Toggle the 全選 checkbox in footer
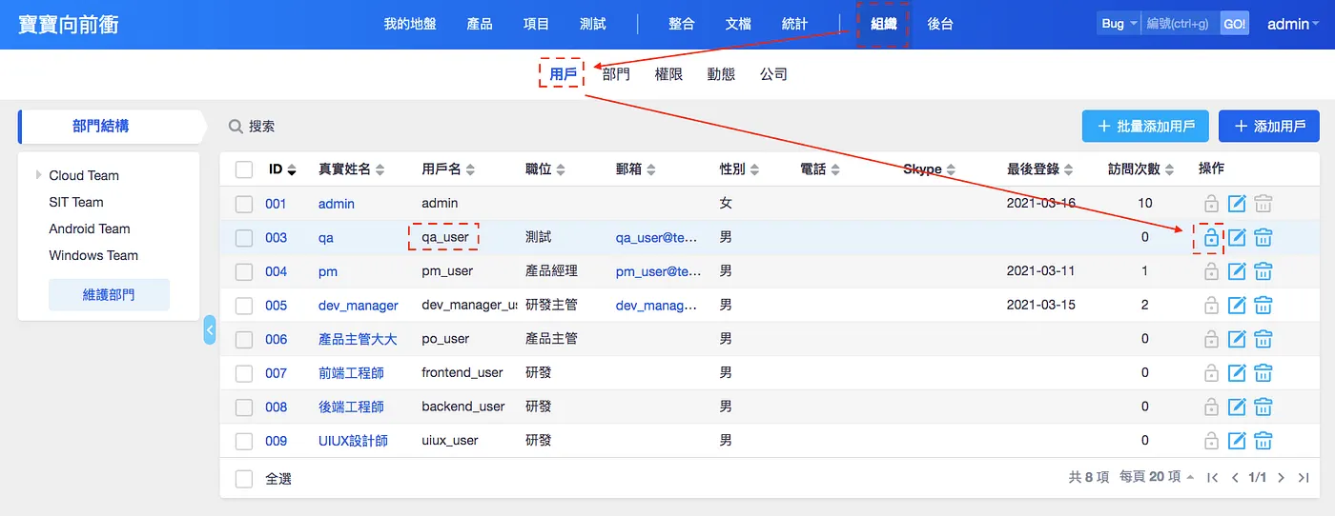Image resolution: width=1335 pixels, height=516 pixels. click(x=244, y=479)
